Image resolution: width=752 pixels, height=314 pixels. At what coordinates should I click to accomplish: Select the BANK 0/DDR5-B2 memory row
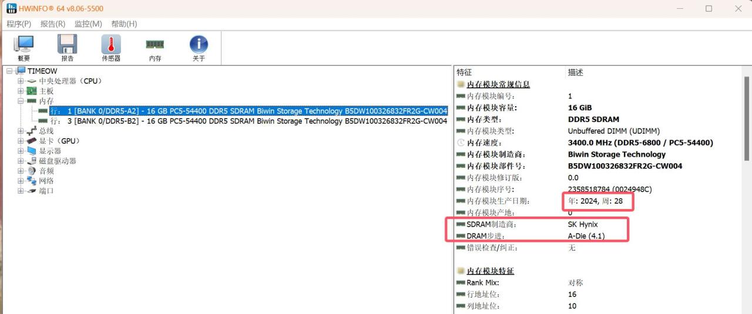(249, 121)
